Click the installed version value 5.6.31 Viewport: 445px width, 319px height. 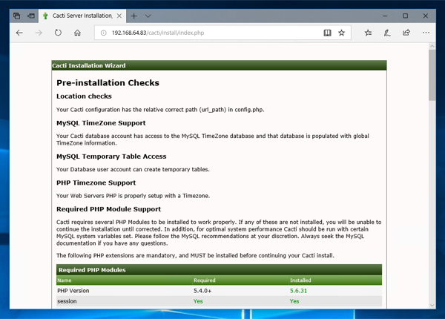[x=298, y=291]
